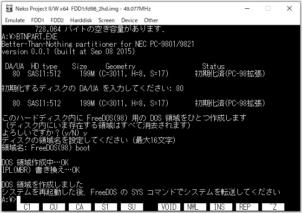Click the '領域名: FreeDOS(98) boot' line
This screenshot has height=213, width=302.
pyautogui.click(x=46, y=148)
